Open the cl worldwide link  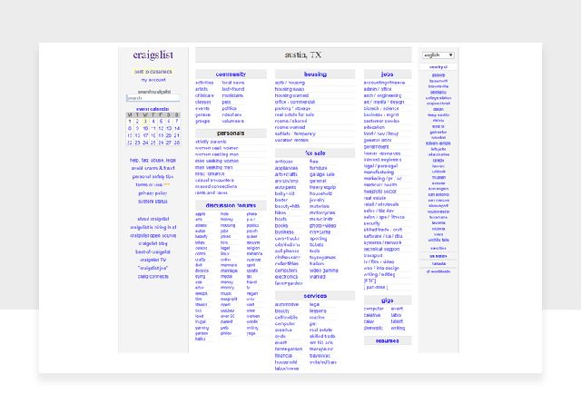(438, 271)
